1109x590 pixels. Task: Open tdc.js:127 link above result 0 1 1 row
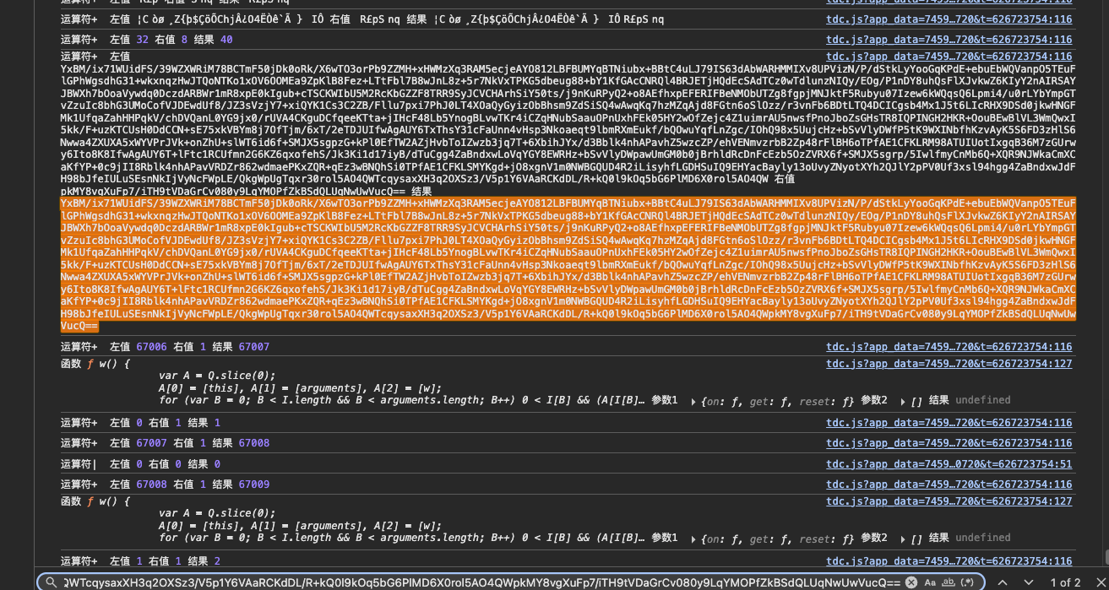click(x=949, y=364)
